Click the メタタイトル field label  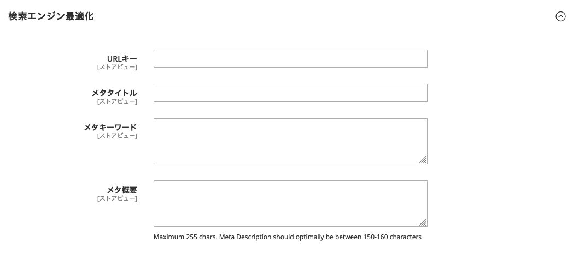click(x=115, y=93)
